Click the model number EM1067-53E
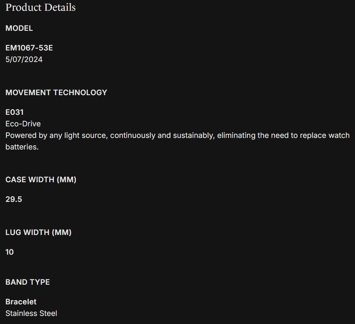Screen dimensions: 355x324 point(29,48)
